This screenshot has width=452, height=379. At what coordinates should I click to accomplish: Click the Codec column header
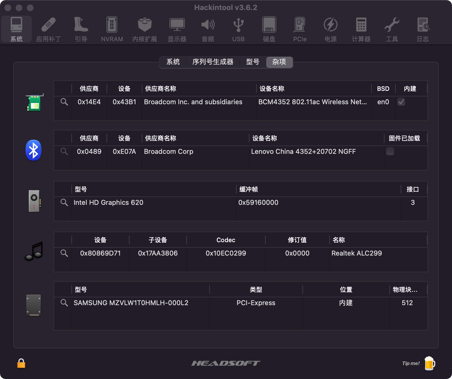(x=226, y=240)
